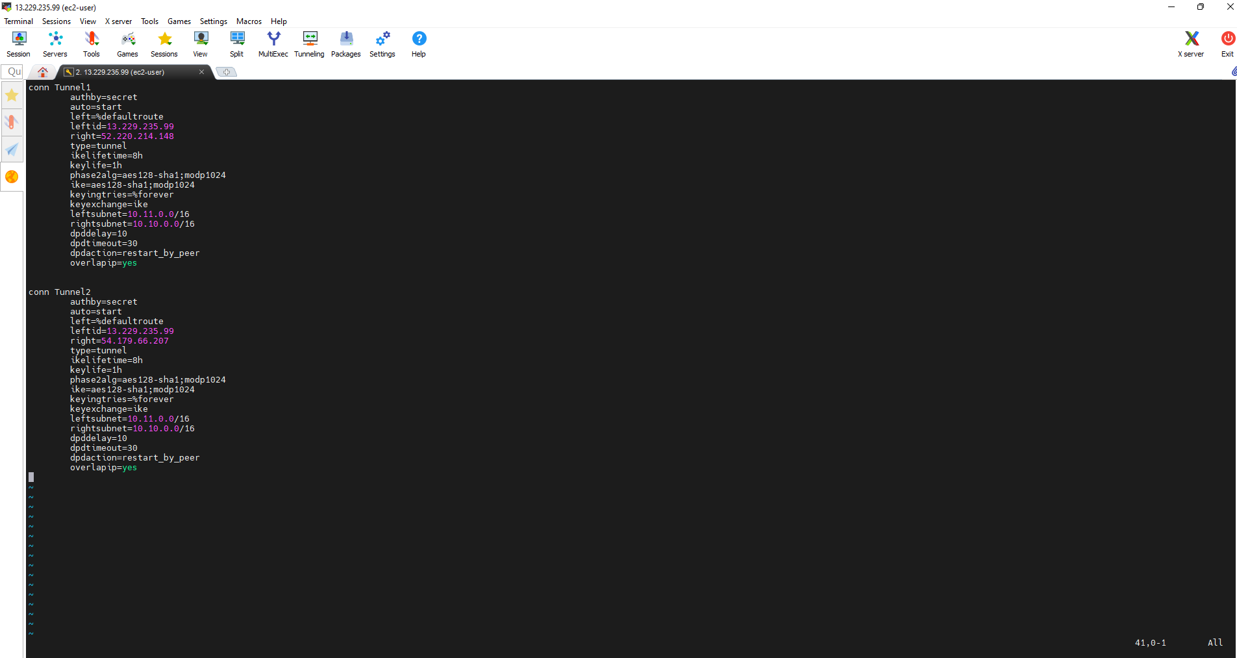This screenshot has height=658, width=1237.
Task: Open the View menu in menu bar
Action: [x=88, y=21]
